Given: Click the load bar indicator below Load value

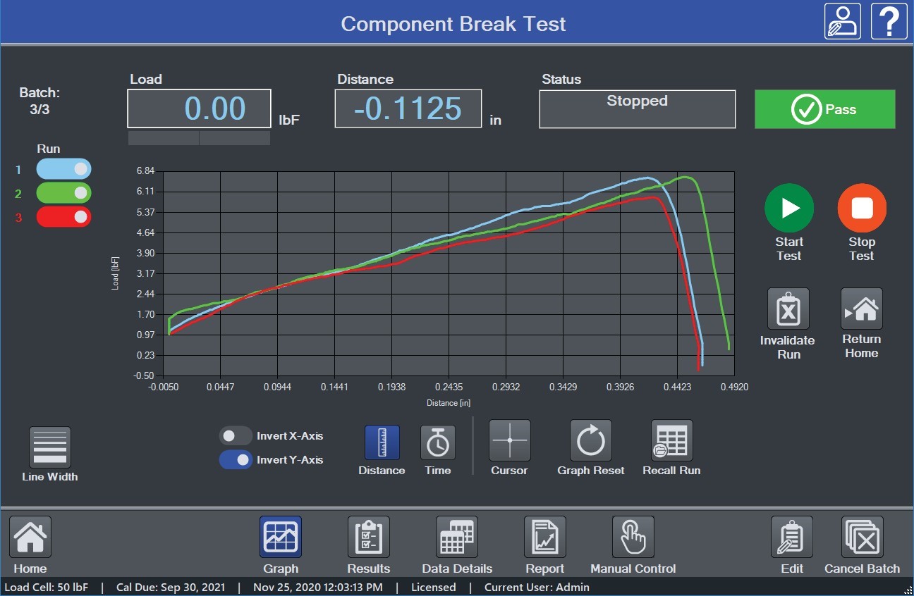Looking at the screenshot, I should click(199, 138).
